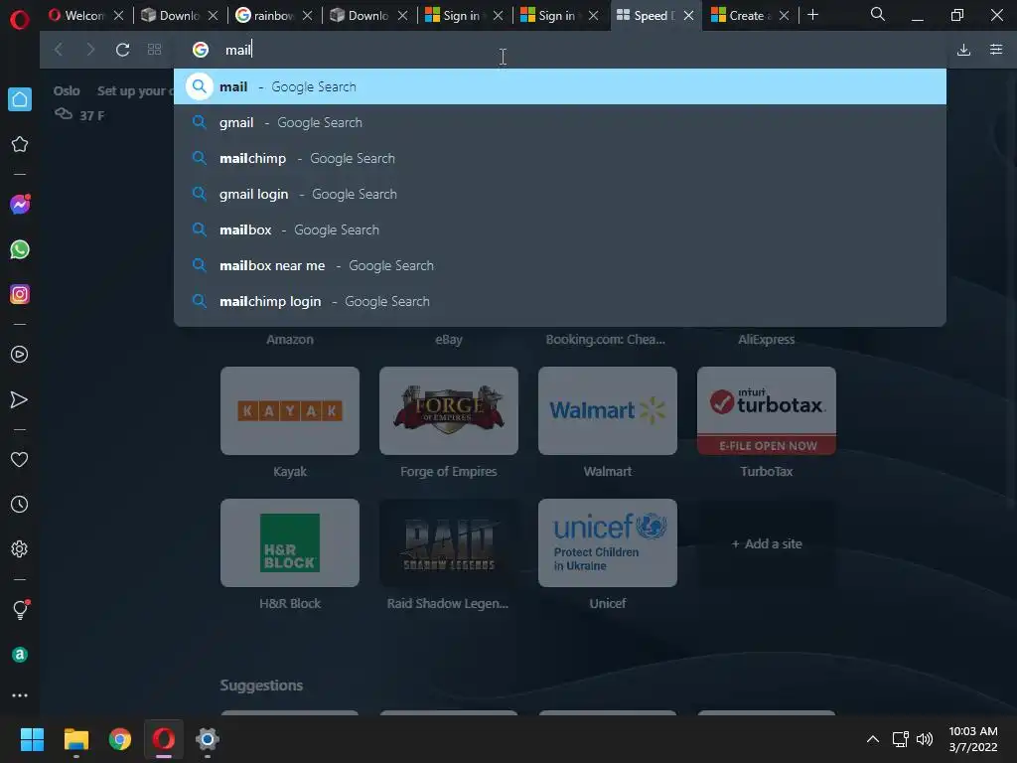This screenshot has width=1017, height=763.
Task: Open History clock icon in sidebar
Action: point(20,504)
